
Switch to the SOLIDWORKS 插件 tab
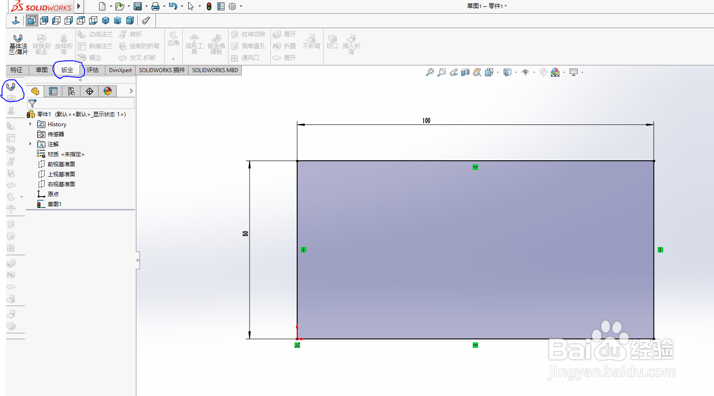162,70
